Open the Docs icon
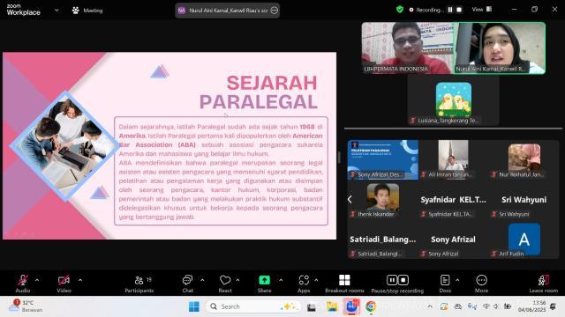 pos(445,280)
